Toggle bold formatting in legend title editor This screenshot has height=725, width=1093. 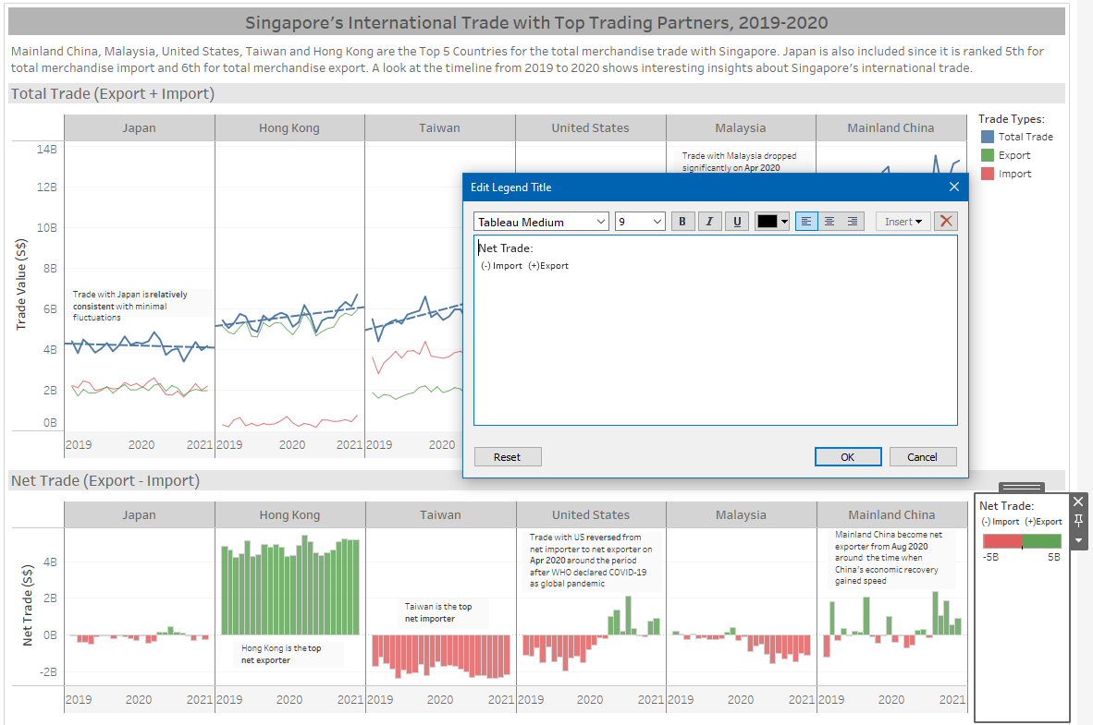tap(682, 222)
